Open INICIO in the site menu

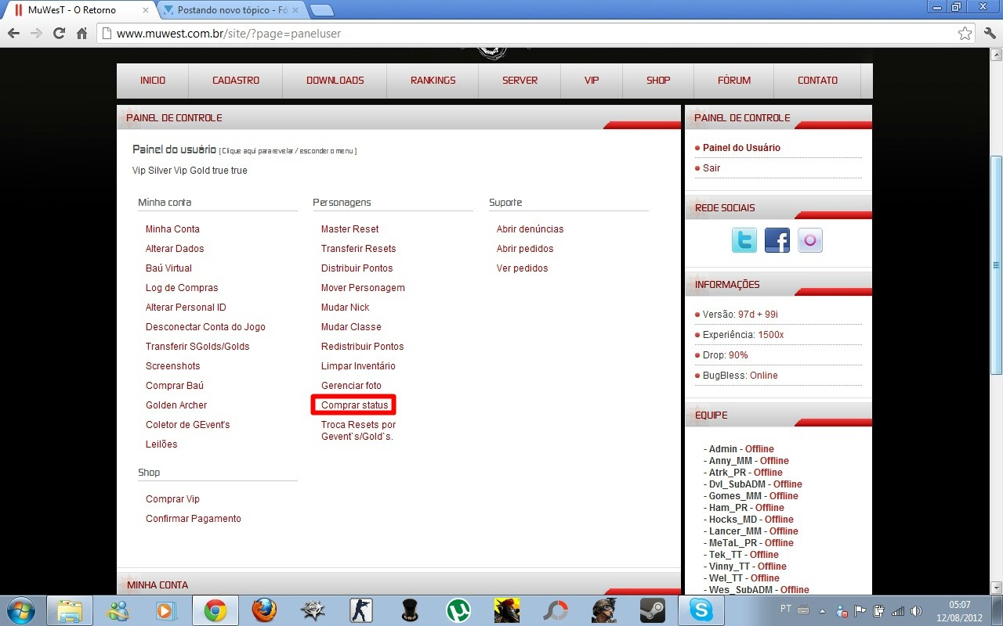pyautogui.click(x=153, y=81)
